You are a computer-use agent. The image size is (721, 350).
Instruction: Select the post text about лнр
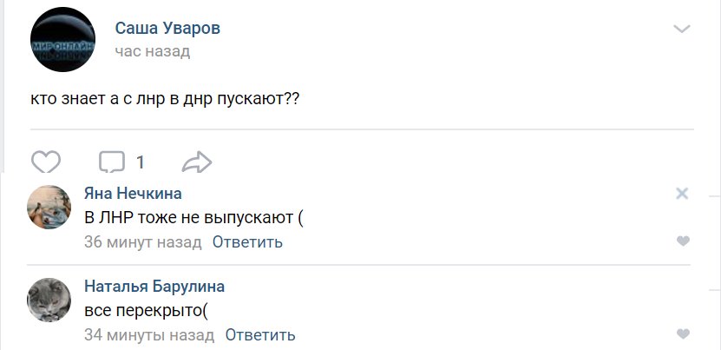(165, 99)
